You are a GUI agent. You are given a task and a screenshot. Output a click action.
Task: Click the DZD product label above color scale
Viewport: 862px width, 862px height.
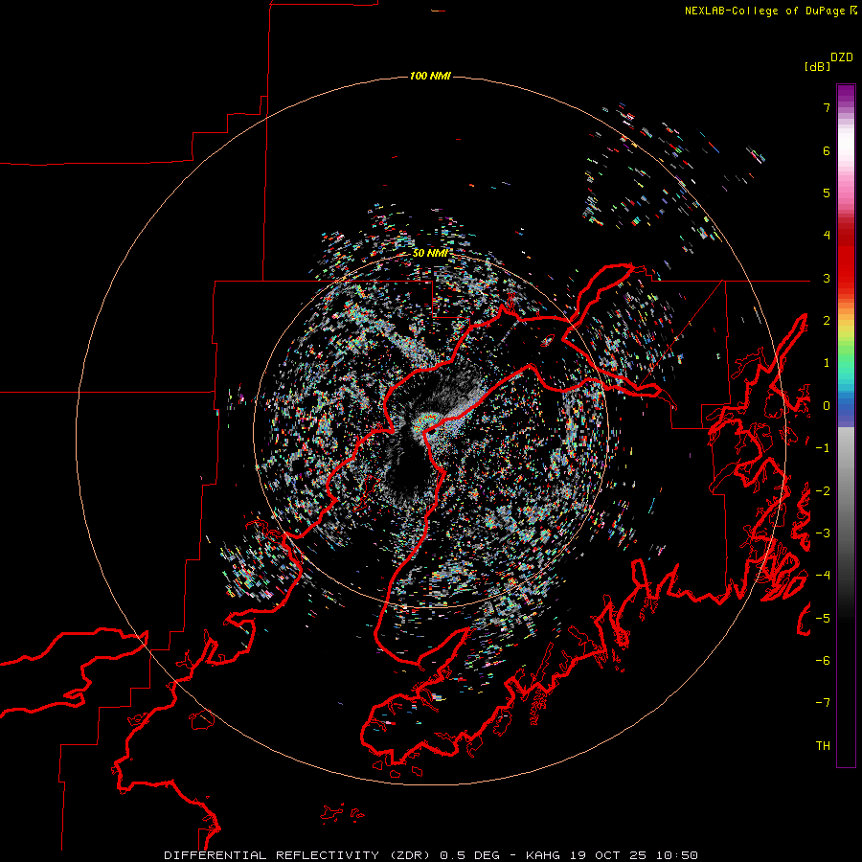(842, 57)
